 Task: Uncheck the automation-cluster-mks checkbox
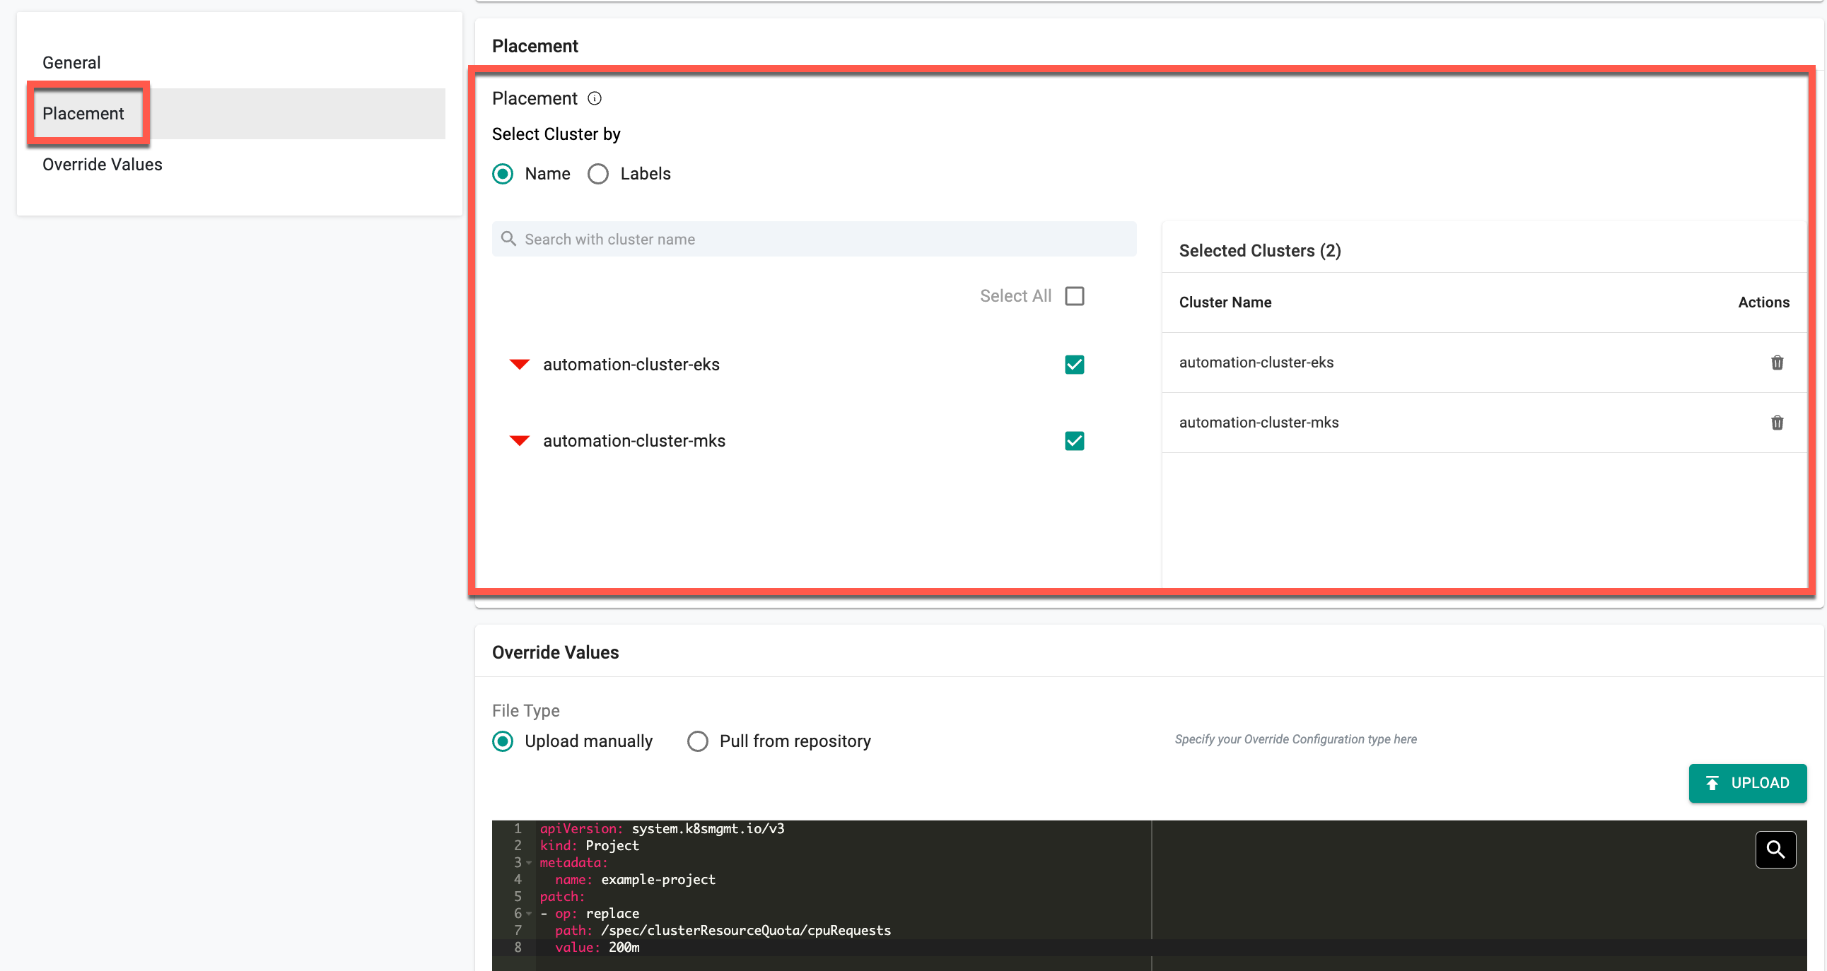point(1074,441)
